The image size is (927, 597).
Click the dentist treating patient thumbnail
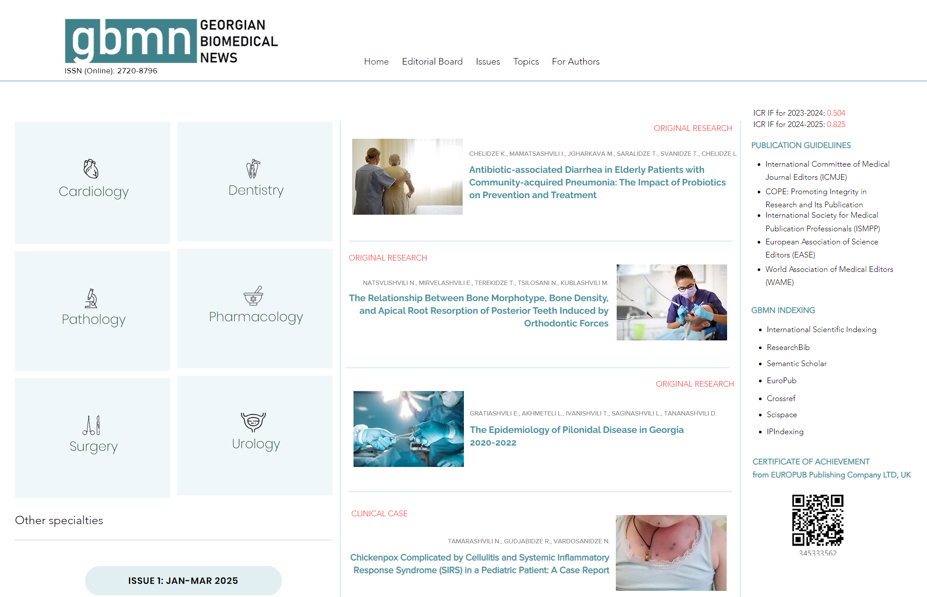pyautogui.click(x=671, y=302)
